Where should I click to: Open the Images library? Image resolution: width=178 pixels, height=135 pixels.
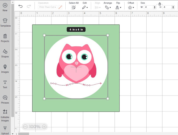[x=5, y=67]
